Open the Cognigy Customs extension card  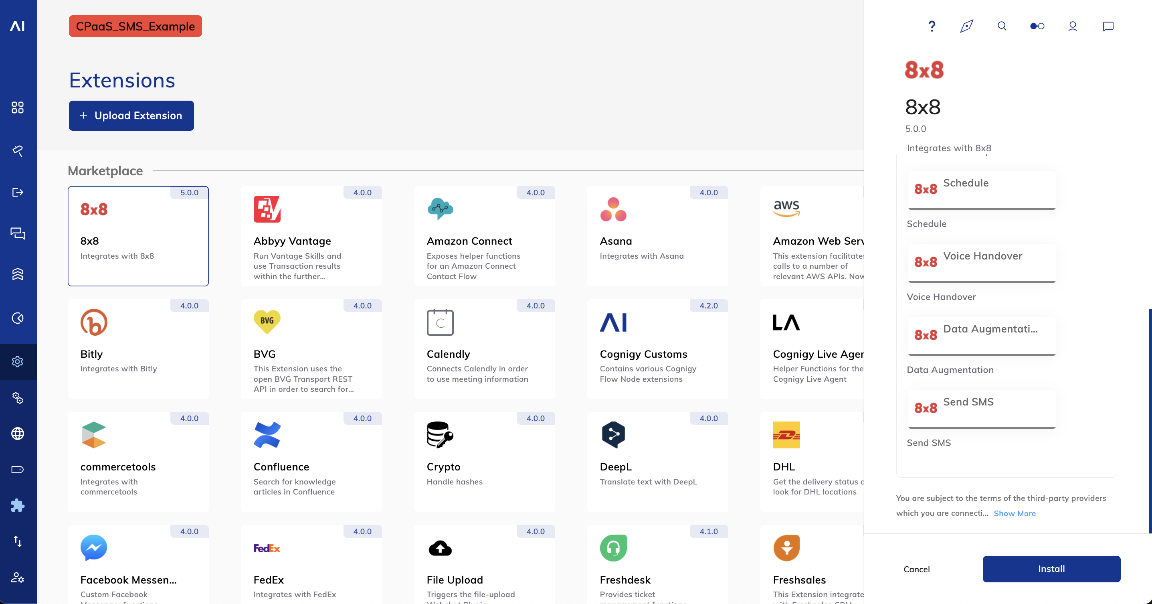657,349
